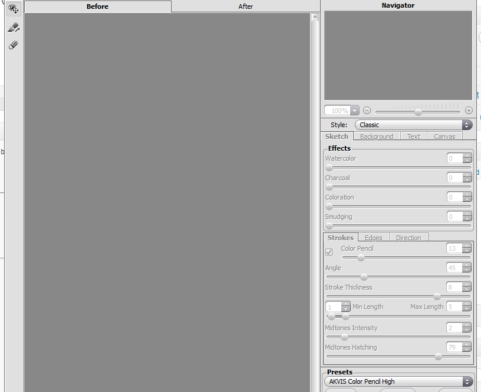The image size is (481, 392).
Task: Click the Navigator zoom slider handle
Action: [418, 112]
